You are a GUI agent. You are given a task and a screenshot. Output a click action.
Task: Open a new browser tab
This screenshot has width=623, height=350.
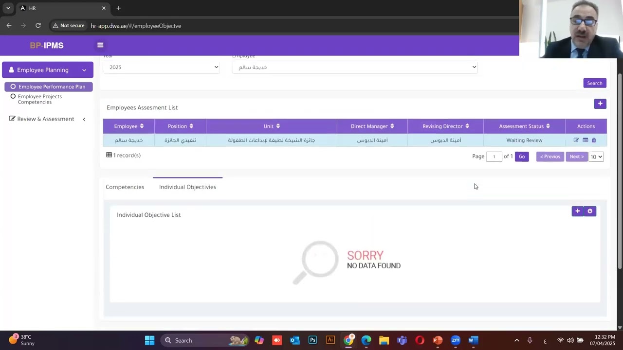(x=118, y=8)
